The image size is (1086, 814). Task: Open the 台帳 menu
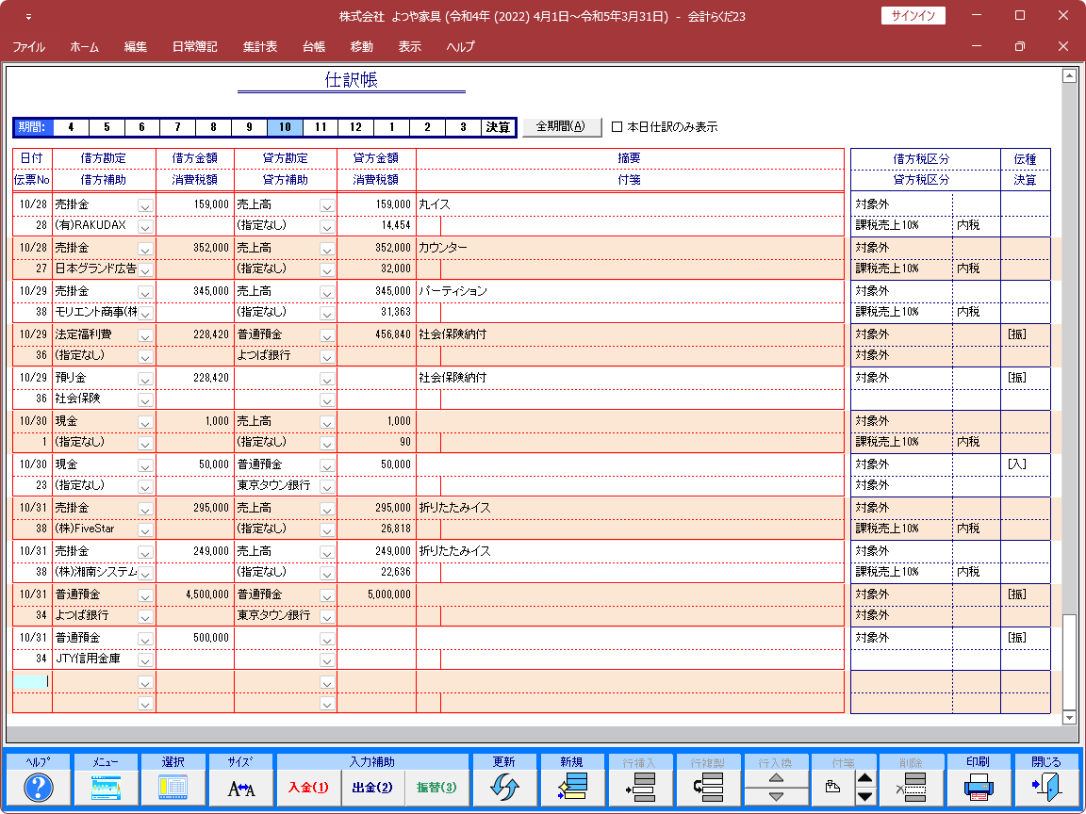(x=314, y=47)
